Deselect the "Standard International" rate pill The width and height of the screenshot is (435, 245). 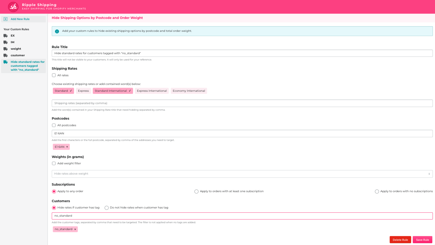point(113,91)
